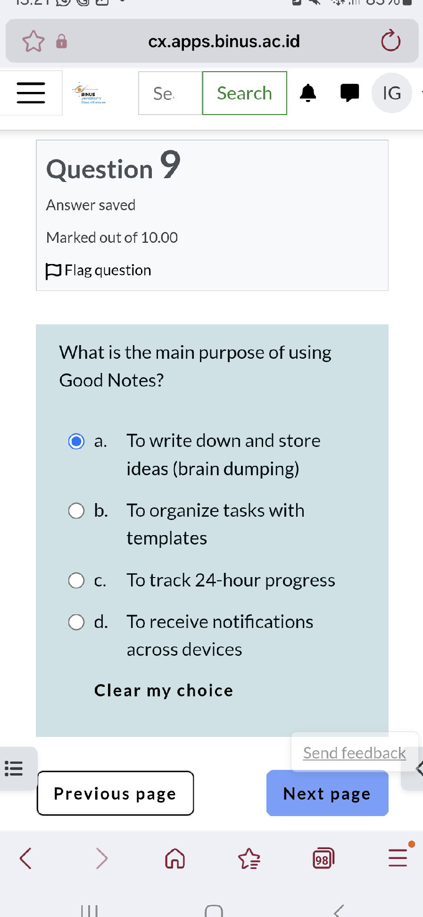Focus the search text field
Image resolution: width=423 pixels, height=917 pixels.
coord(170,93)
